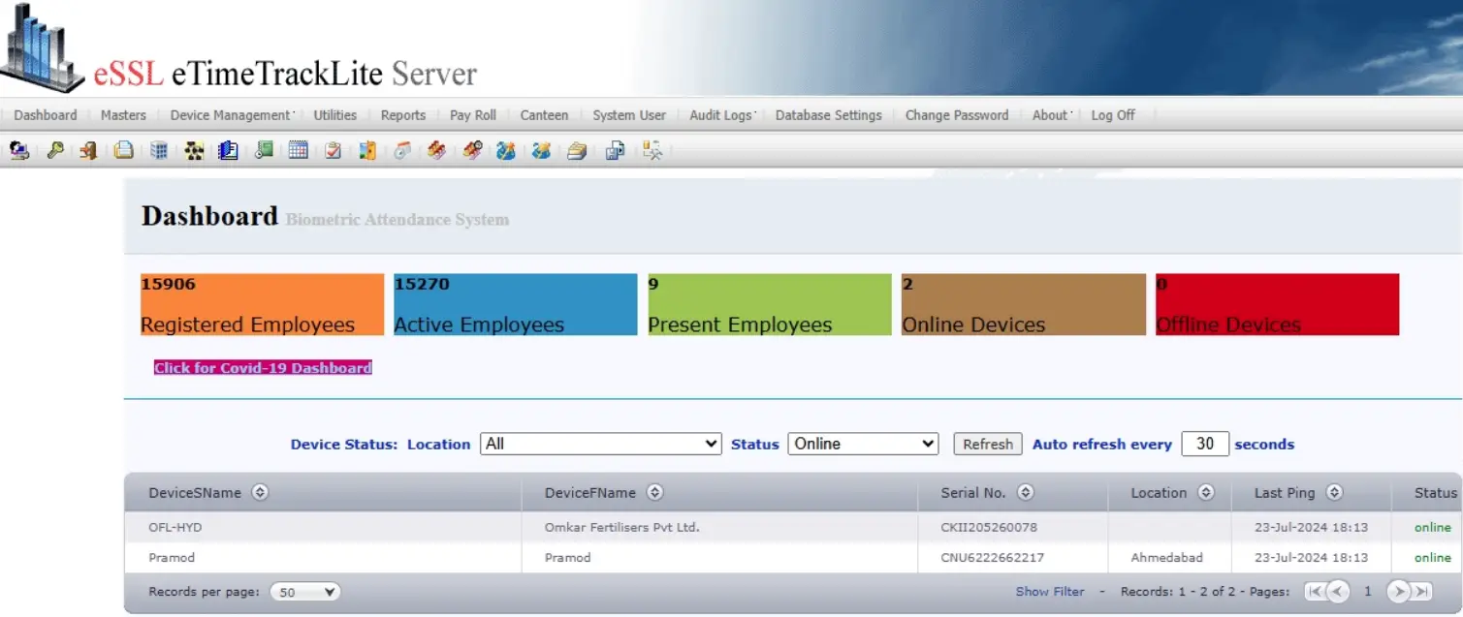Open the Location dropdown set to All
Screen dimensions: 1463x617
click(601, 444)
